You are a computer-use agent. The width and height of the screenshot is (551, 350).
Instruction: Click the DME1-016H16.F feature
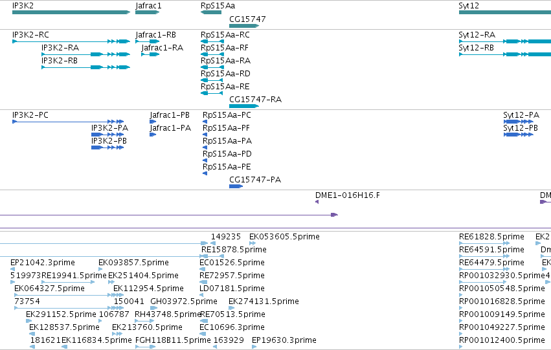pyautogui.click(x=317, y=202)
